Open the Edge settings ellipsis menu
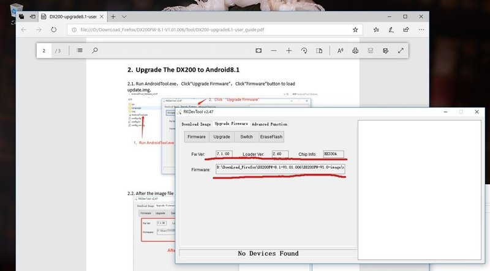 [x=421, y=29]
